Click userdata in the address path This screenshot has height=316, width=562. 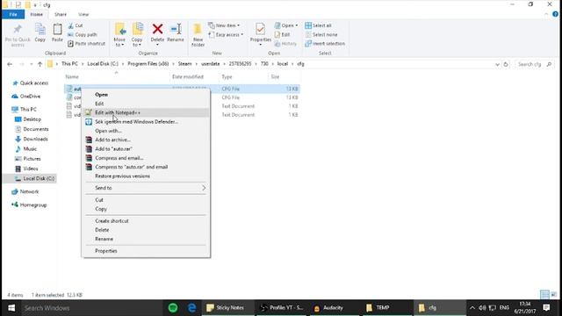[211, 64]
